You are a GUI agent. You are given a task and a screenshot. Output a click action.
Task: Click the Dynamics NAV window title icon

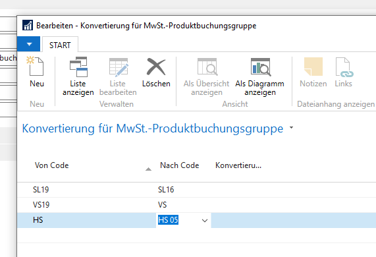pos(28,25)
